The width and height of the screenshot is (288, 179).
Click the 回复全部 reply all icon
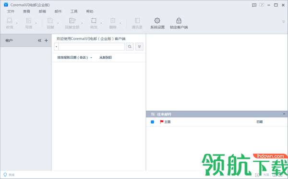tap(72, 20)
